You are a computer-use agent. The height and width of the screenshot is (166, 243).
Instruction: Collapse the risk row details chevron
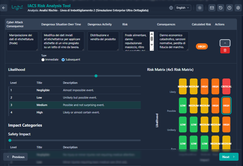(225, 43)
